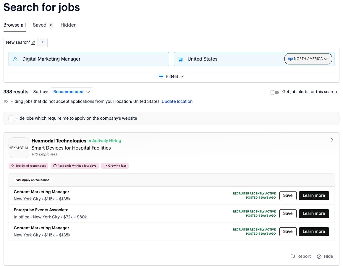The width and height of the screenshot is (343, 266).
Task: Switch to the Hidden tab
Action: tap(69, 25)
